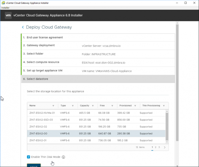The width and height of the screenshot is (199, 167).
Task: Click vCenter Server: vcsa.zimbra.io text
Action: pyautogui.click(x=101, y=46)
